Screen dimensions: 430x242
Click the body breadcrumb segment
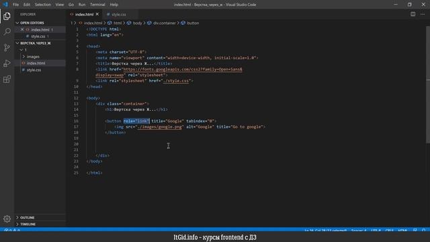(x=137, y=23)
